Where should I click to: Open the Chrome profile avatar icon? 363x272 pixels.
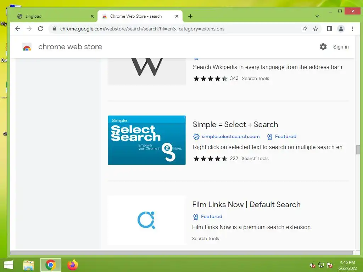coord(341,29)
